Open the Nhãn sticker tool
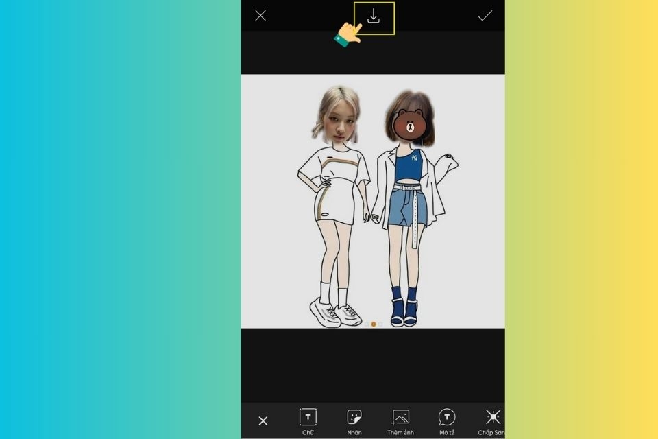The width and height of the screenshot is (658, 439). [354, 421]
